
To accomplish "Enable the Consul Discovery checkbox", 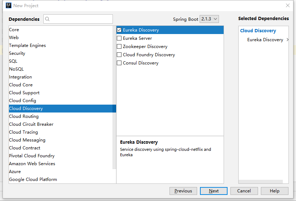I will [x=119, y=63].
